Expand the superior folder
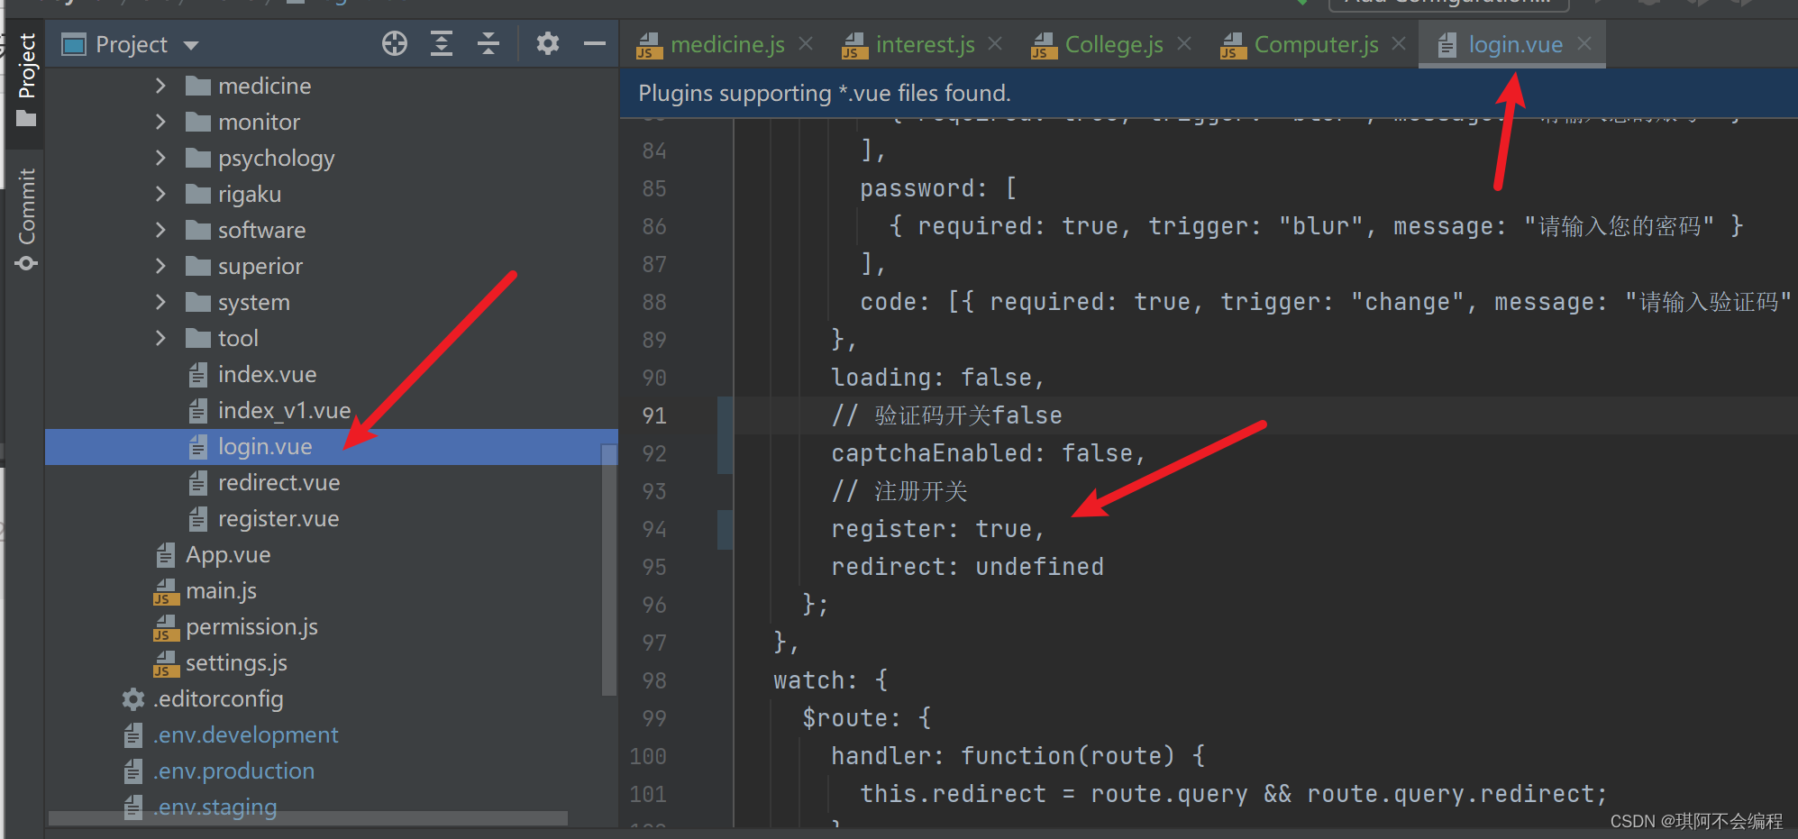This screenshot has height=839, width=1798. (160, 266)
